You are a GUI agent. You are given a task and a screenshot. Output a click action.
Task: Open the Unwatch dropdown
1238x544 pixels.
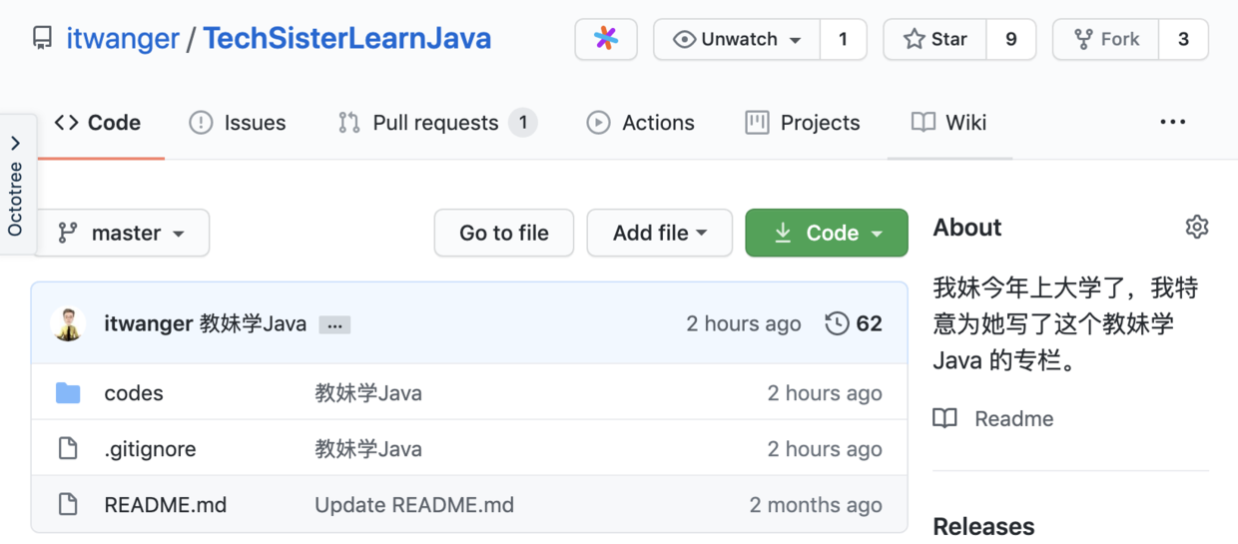(737, 39)
